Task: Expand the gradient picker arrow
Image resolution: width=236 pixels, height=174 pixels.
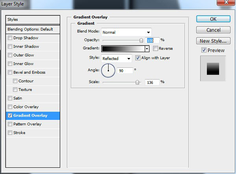Action: click(147, 49)
